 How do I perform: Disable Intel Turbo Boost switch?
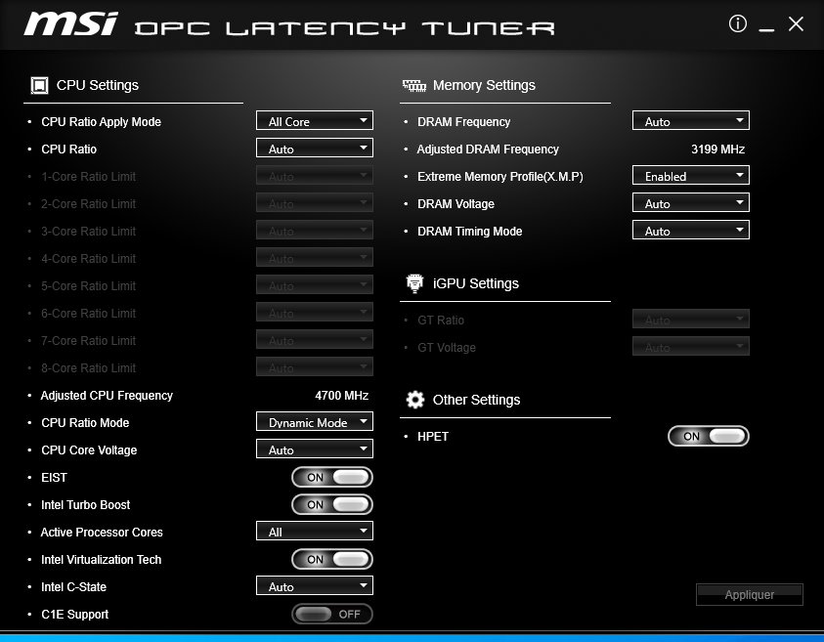click(332, 505)
